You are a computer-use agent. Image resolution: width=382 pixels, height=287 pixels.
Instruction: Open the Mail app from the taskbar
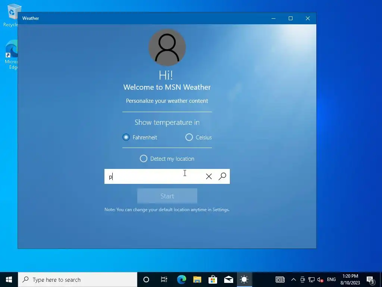229,280
